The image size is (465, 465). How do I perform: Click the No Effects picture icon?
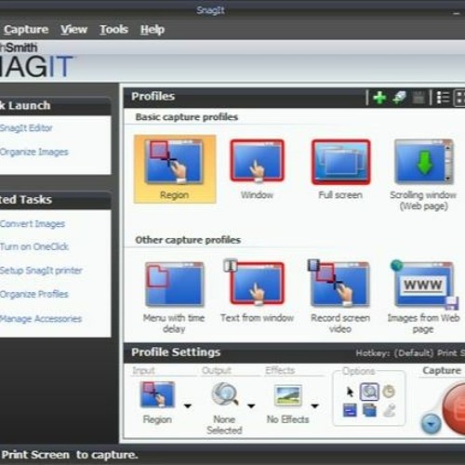point(288,395)
